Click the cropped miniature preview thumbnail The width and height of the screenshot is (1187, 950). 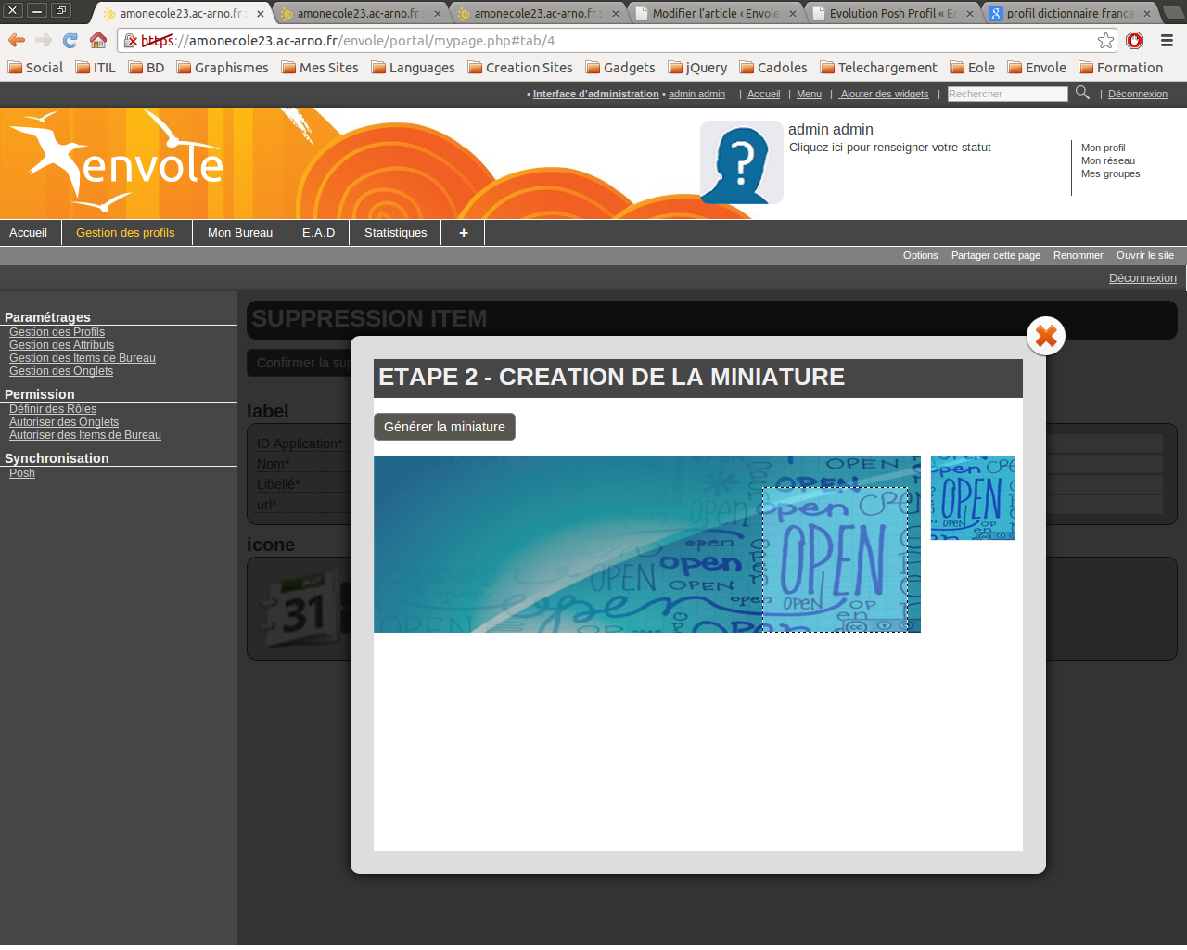coord(972,498)
